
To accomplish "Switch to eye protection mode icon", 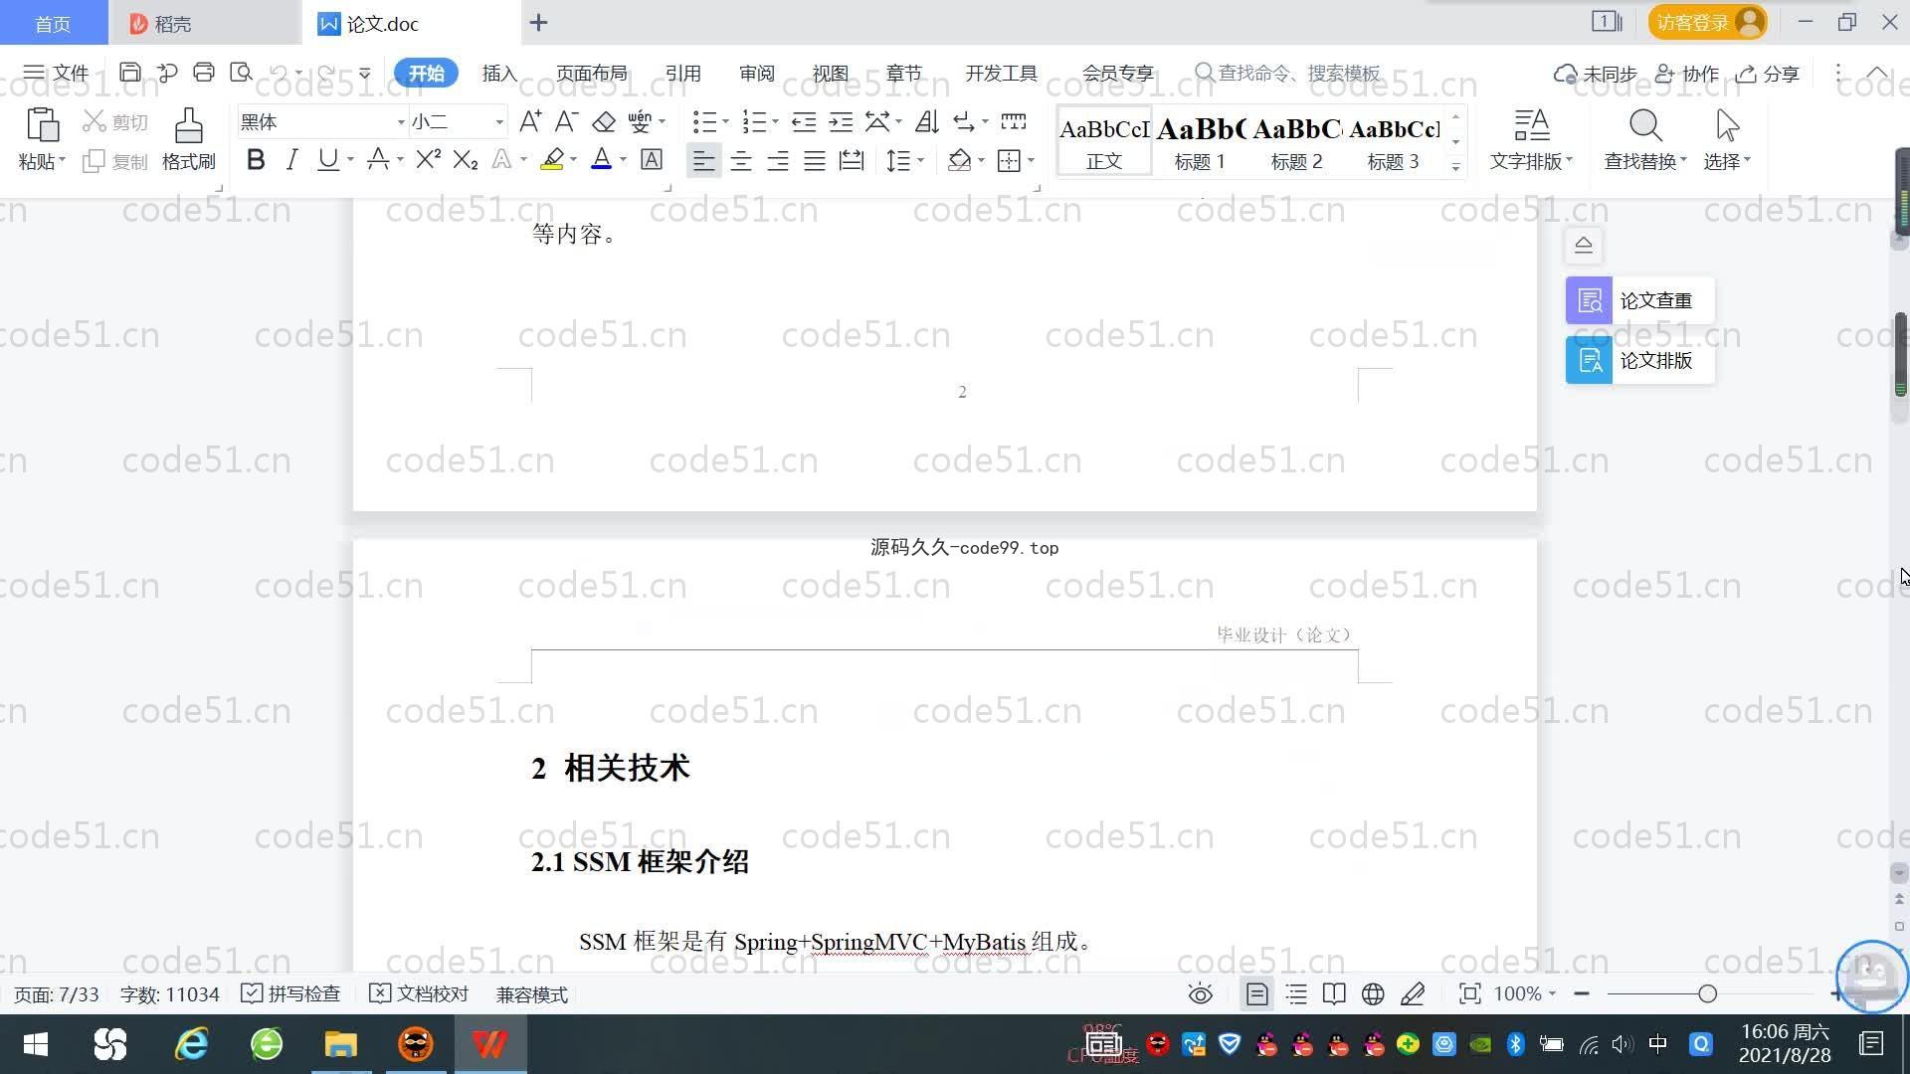I will [1201, 994].
